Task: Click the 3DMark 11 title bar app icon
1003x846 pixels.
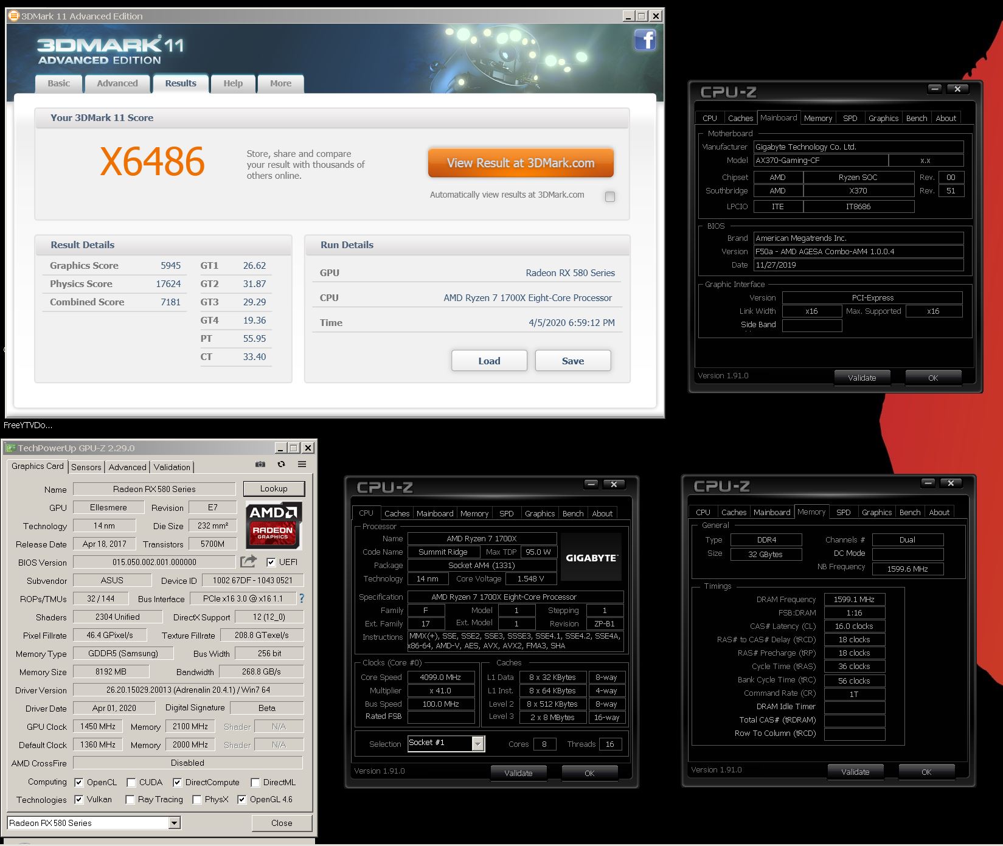Action: pos(13,16)
